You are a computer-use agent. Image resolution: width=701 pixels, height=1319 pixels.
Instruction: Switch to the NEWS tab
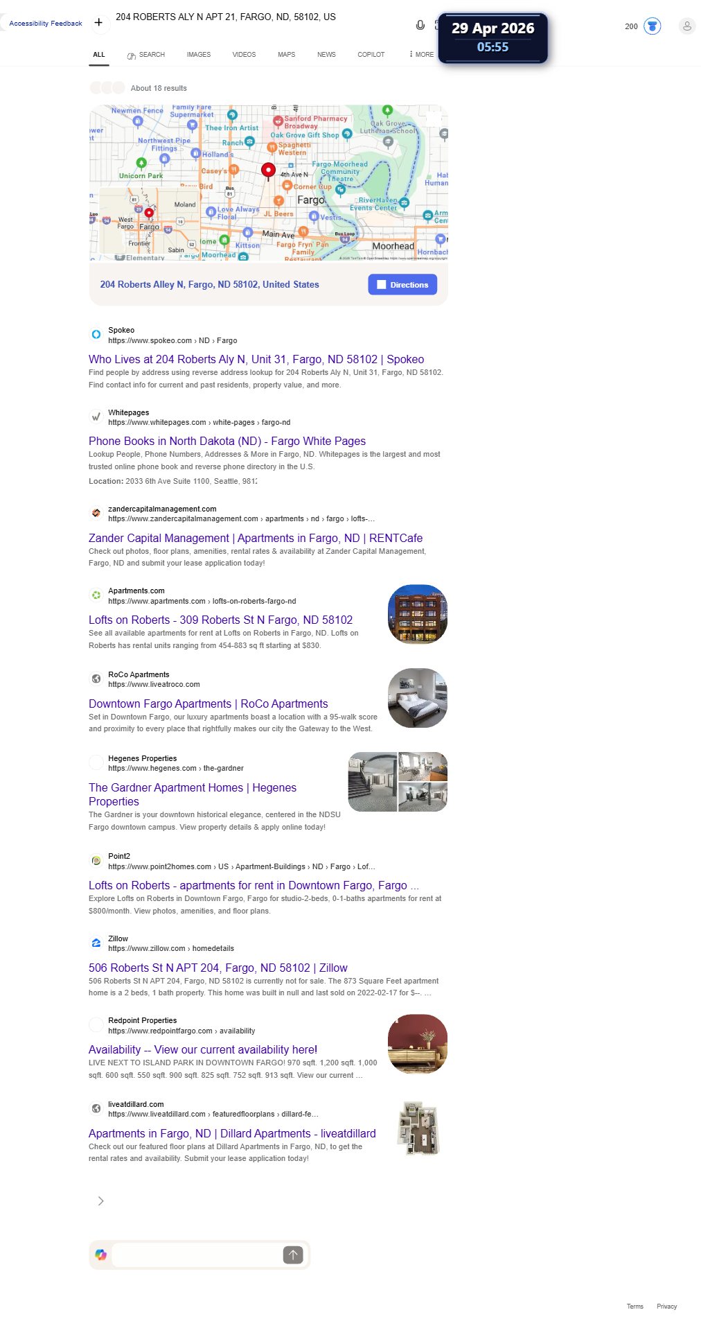(326, 55)
